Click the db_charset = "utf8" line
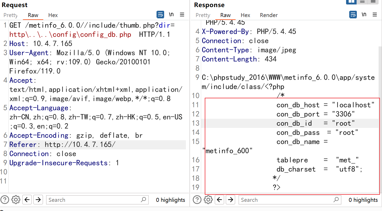This screenshot has width=382, height=211. coord(320,169)
